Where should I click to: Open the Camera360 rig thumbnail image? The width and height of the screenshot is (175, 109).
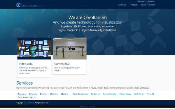(x=70, y=49)
